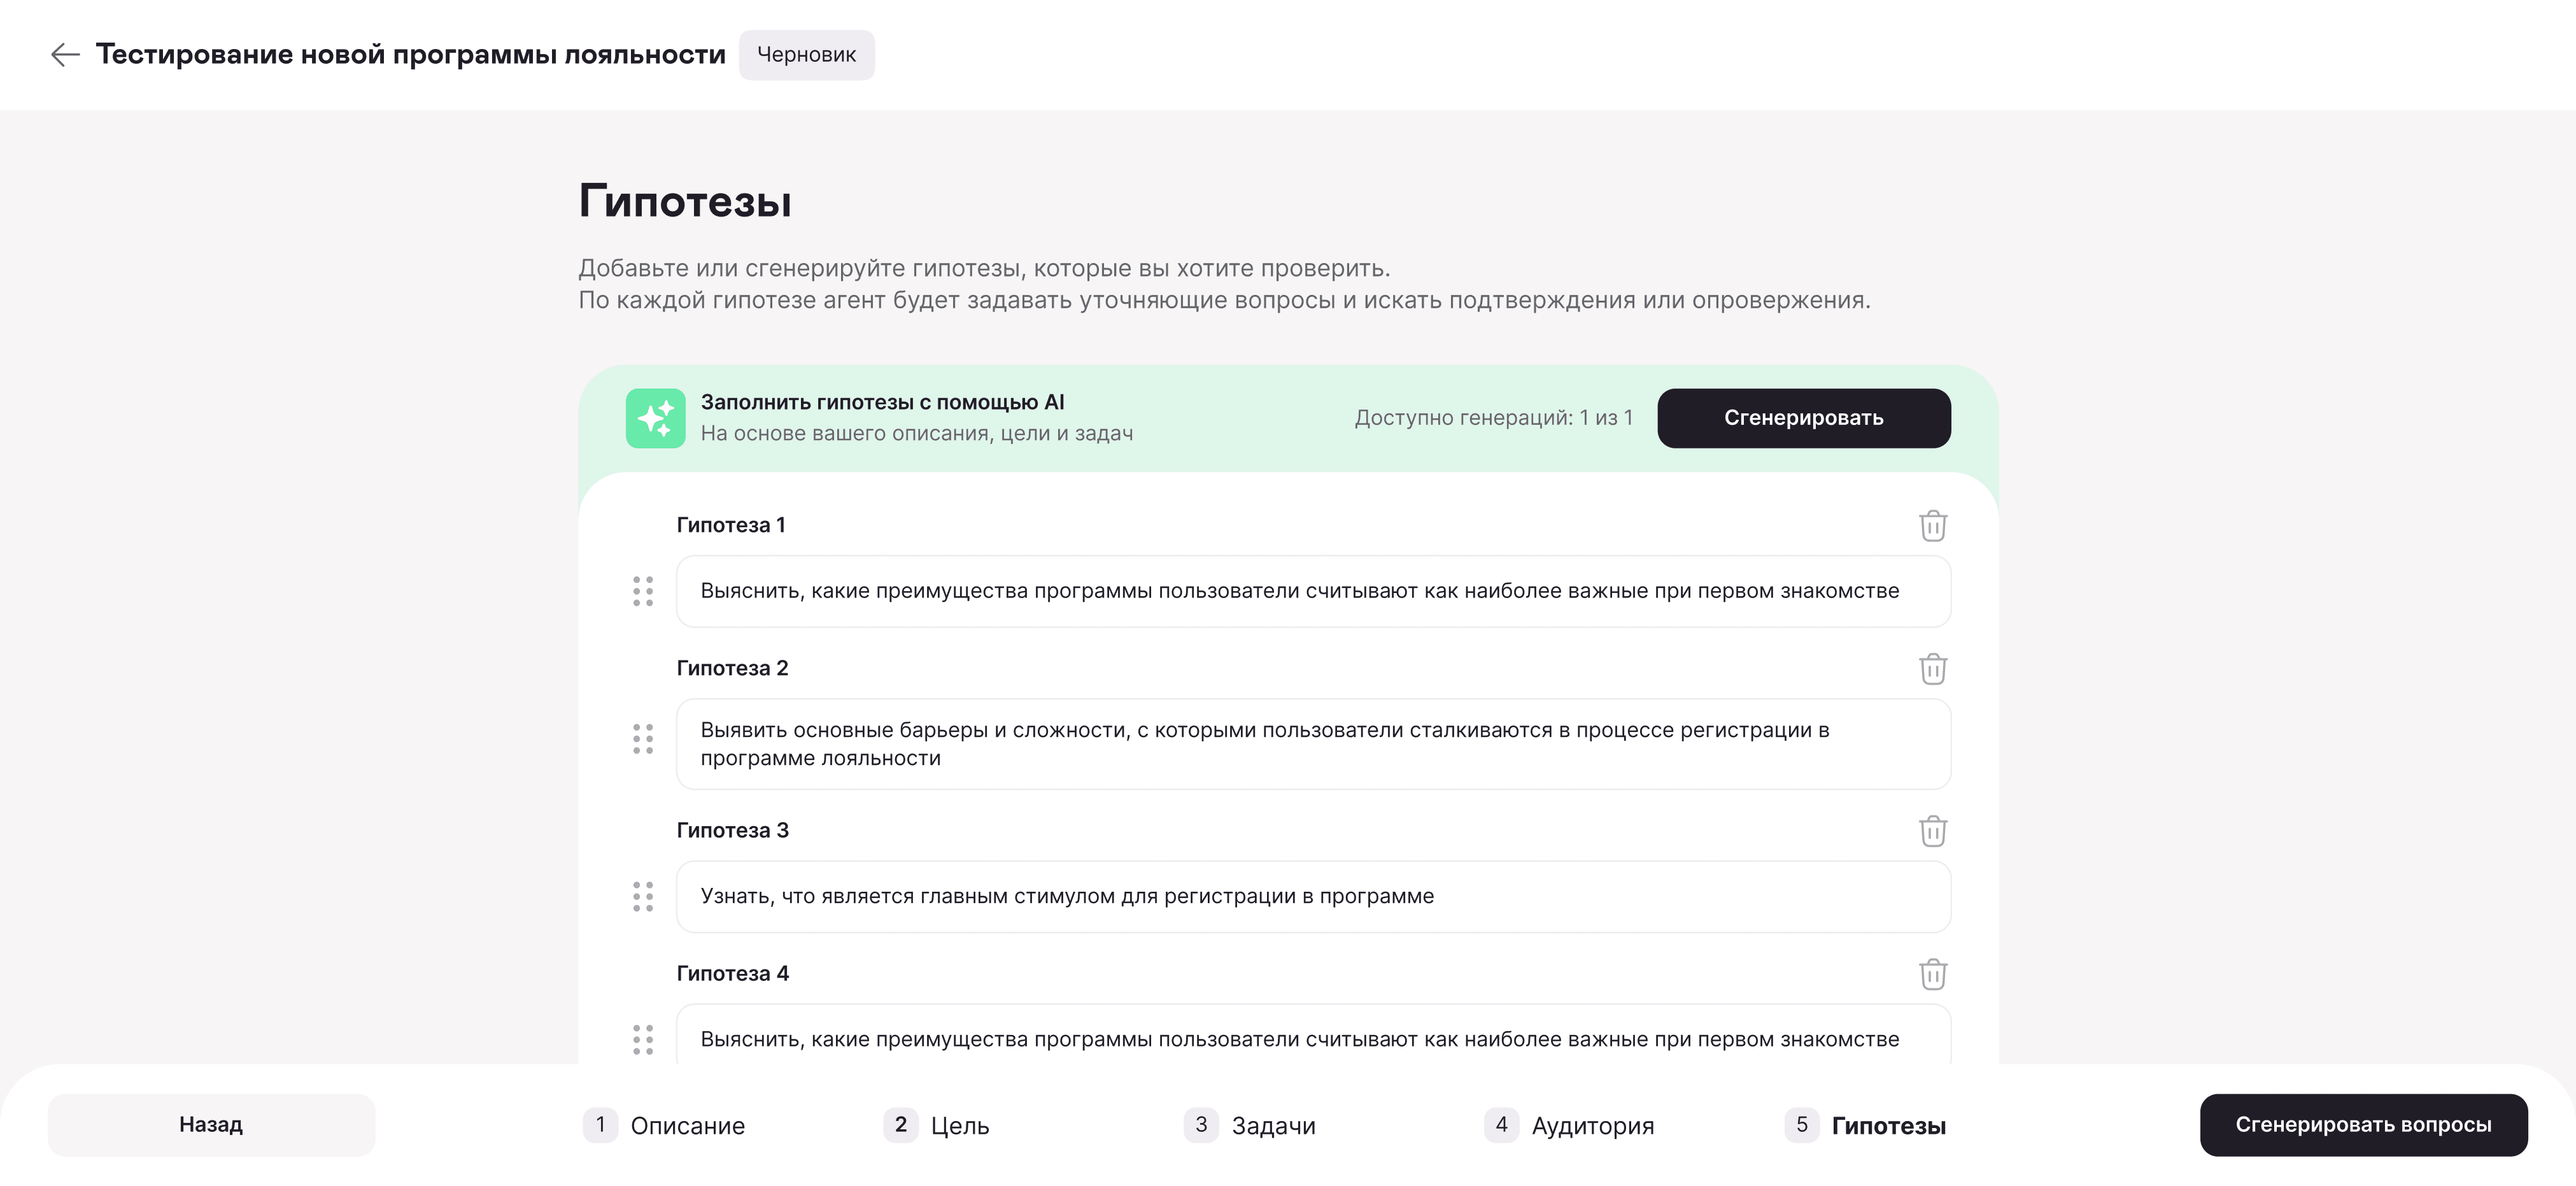The height and width of the screenshot is (1186, 2576).
Task: Grab drag handle of Гипотеза 3
Action: (x=643, y=897)
